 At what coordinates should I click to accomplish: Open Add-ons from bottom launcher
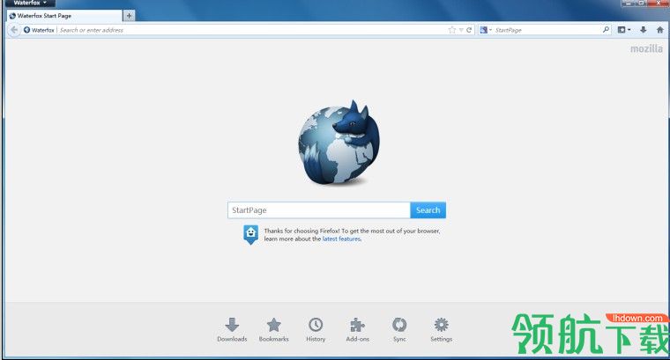[x=358, y=330]
